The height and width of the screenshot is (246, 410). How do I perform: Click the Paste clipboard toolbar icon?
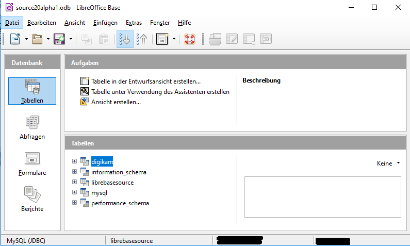pos(104,39)
